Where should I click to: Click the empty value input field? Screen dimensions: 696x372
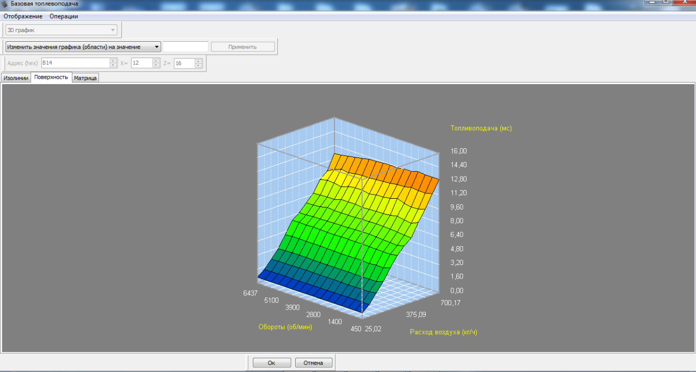click(x=185, y=47)
